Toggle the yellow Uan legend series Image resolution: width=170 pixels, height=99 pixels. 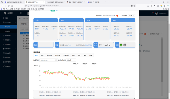coord(75,64)
